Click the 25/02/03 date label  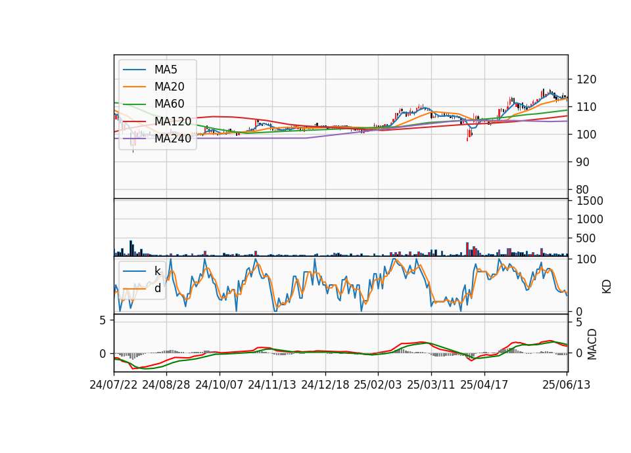(378, 385)
